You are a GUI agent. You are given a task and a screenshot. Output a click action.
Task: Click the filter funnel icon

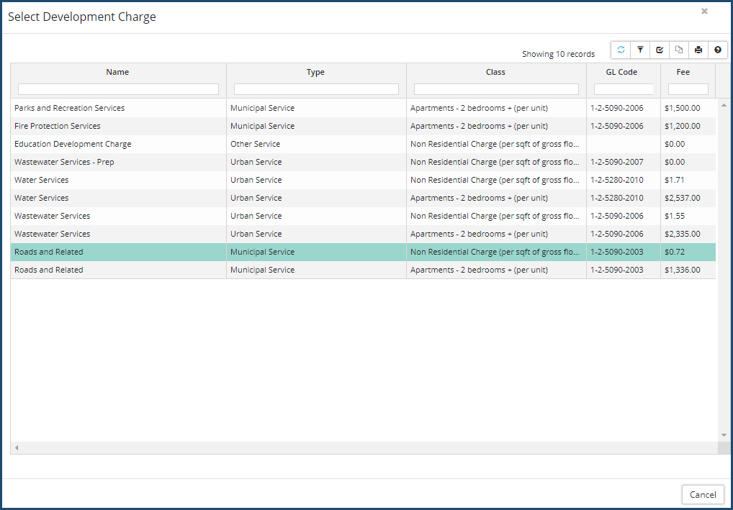point(640,50)
